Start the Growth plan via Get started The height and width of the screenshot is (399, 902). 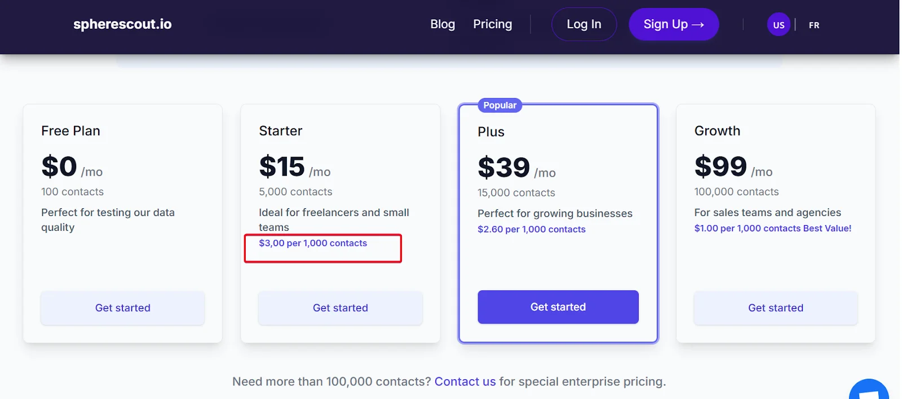pyautogui.click(x=775, y=308)
